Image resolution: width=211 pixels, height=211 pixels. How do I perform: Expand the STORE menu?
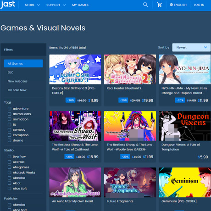[32, 5]
